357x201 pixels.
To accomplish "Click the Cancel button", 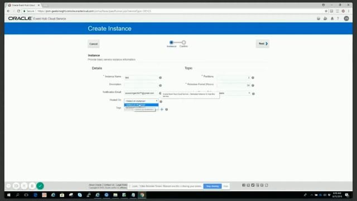I will click(x=93, y=44).
